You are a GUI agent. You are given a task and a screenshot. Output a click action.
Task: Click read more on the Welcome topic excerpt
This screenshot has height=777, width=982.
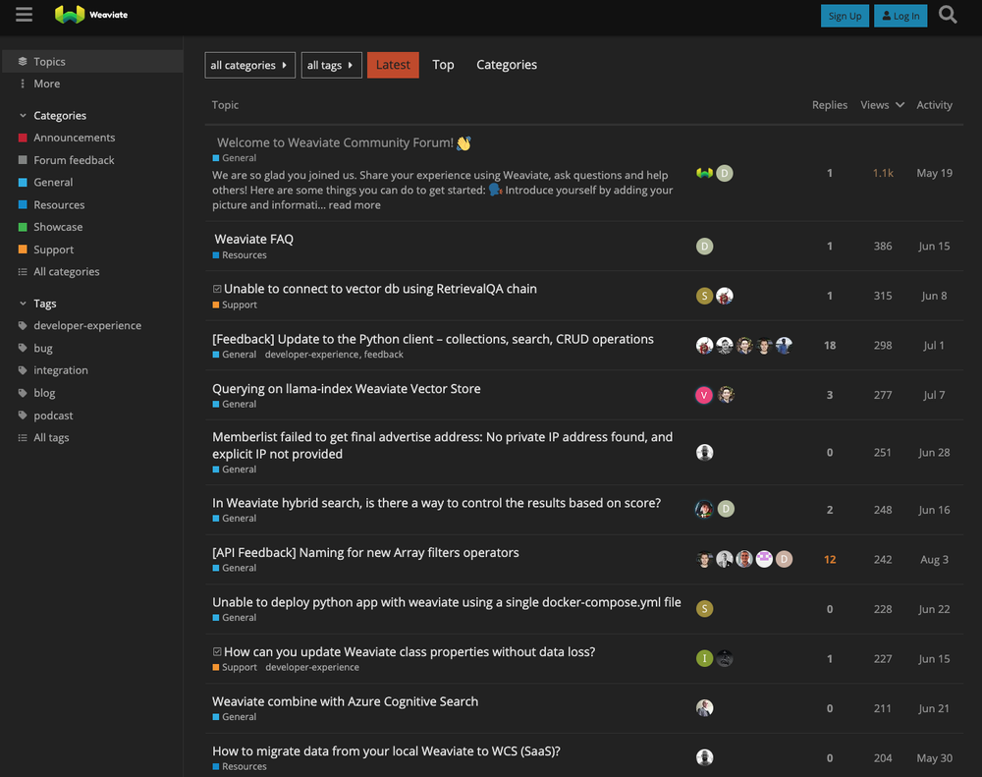tap(354, 205)
